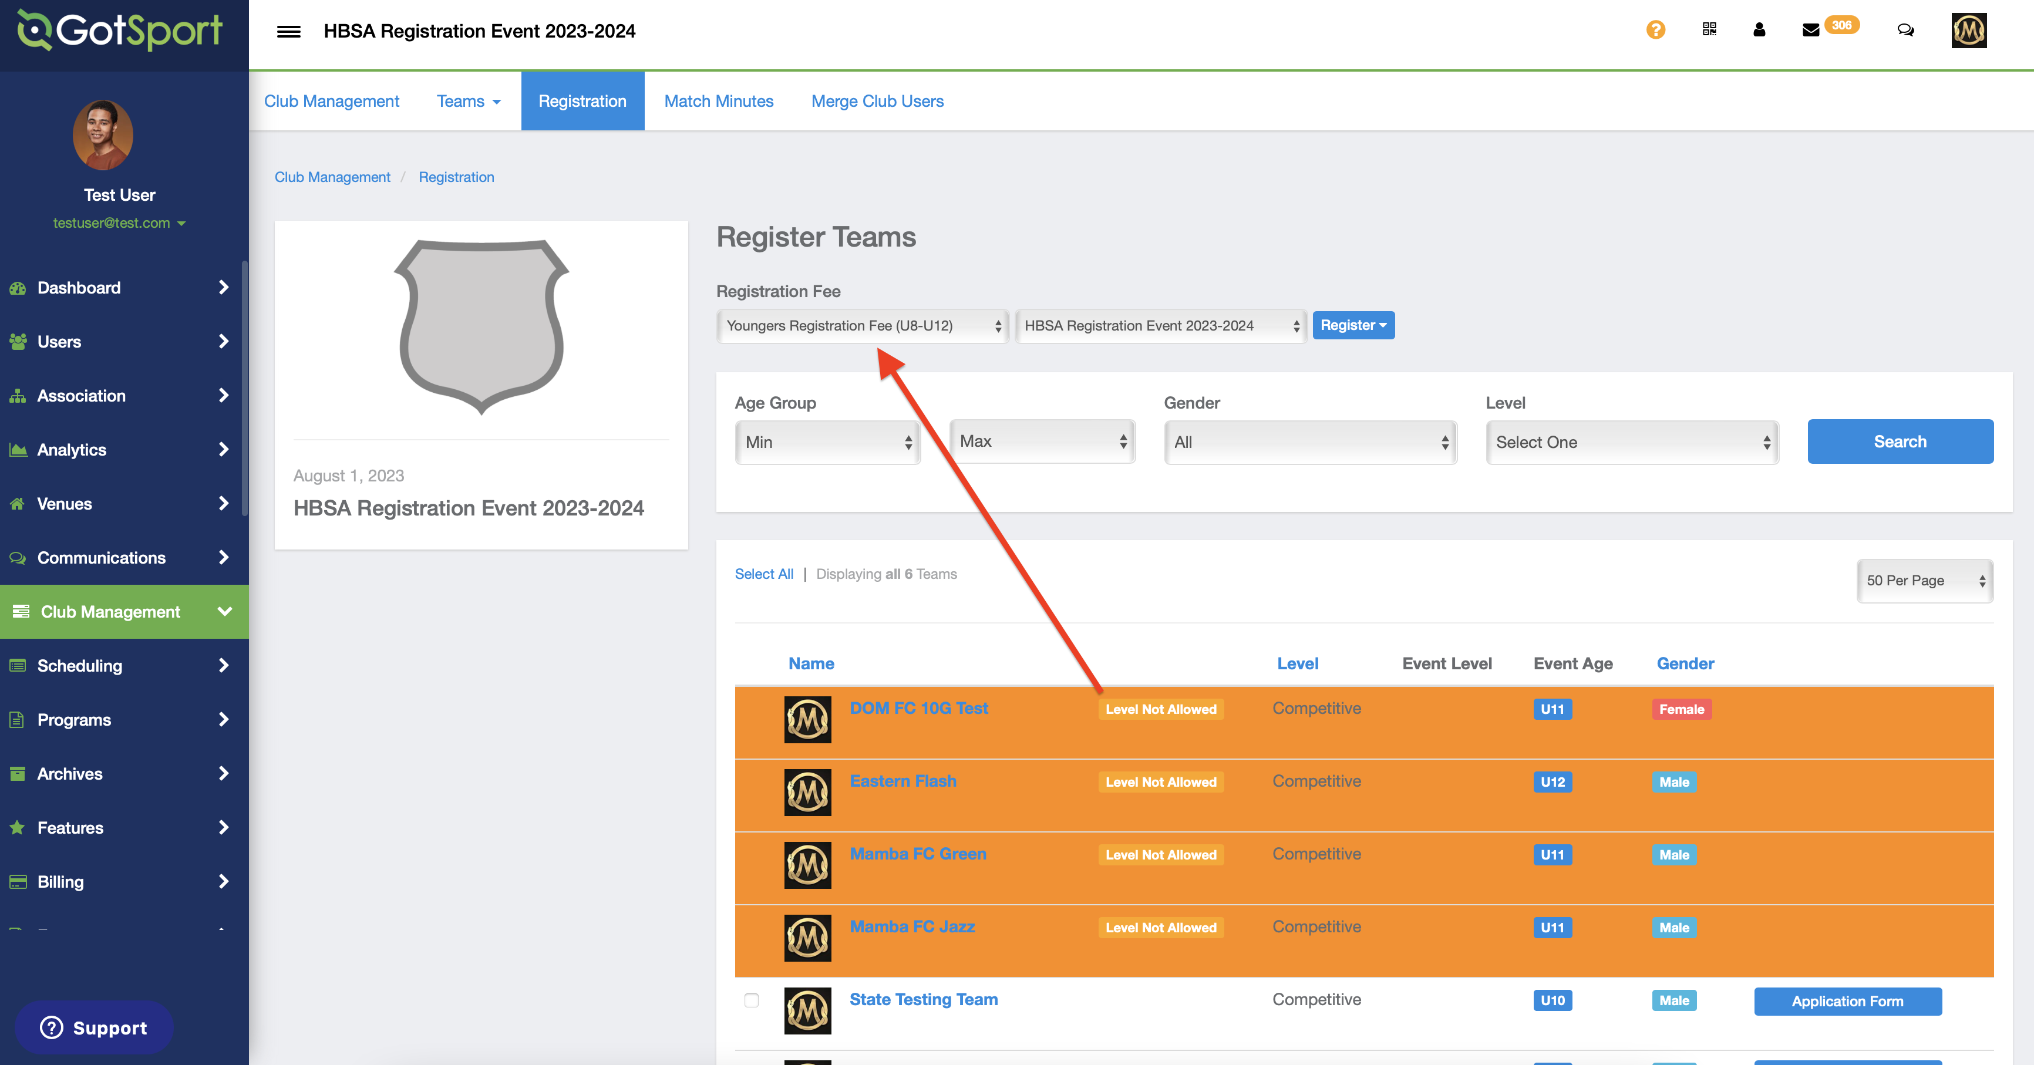Open the Gender All dropdown
This screenshot has width=2034, height=1065.
pos(1310,441)
